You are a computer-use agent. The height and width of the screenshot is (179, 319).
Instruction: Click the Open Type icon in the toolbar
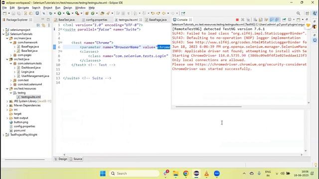coord(102,13)
